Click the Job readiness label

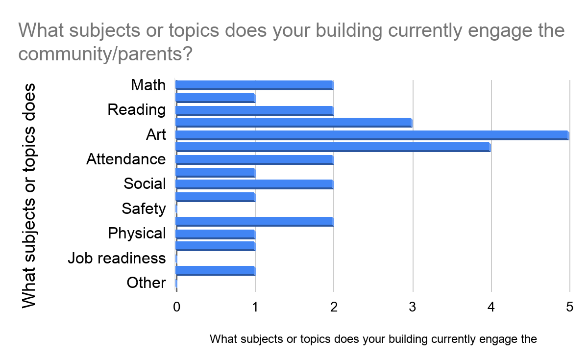point(117,258)
